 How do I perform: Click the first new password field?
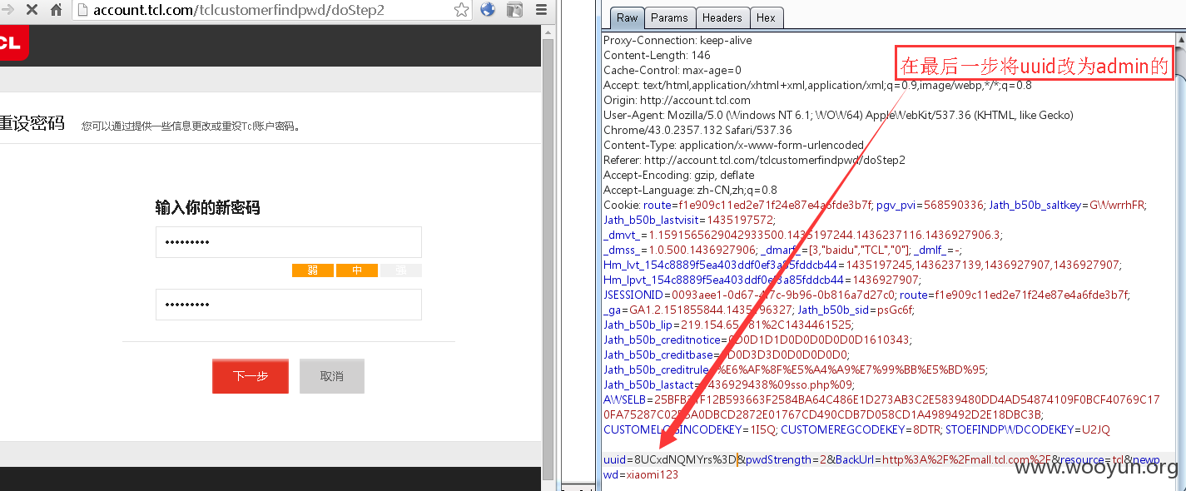point(288,242)
